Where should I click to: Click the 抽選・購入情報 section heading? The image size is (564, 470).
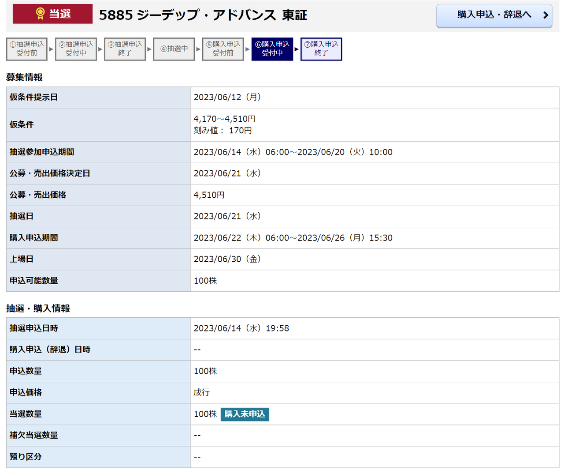pos(38,308)
